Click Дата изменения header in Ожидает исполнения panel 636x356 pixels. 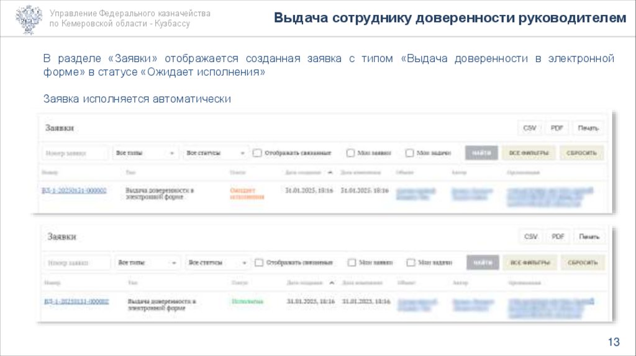[x=361, y=172]
